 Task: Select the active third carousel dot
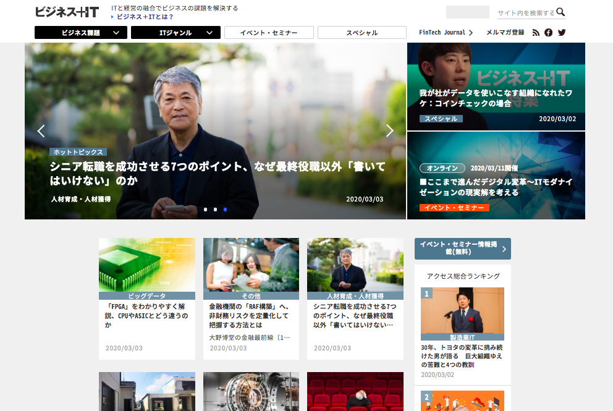(x=225, y=210)
